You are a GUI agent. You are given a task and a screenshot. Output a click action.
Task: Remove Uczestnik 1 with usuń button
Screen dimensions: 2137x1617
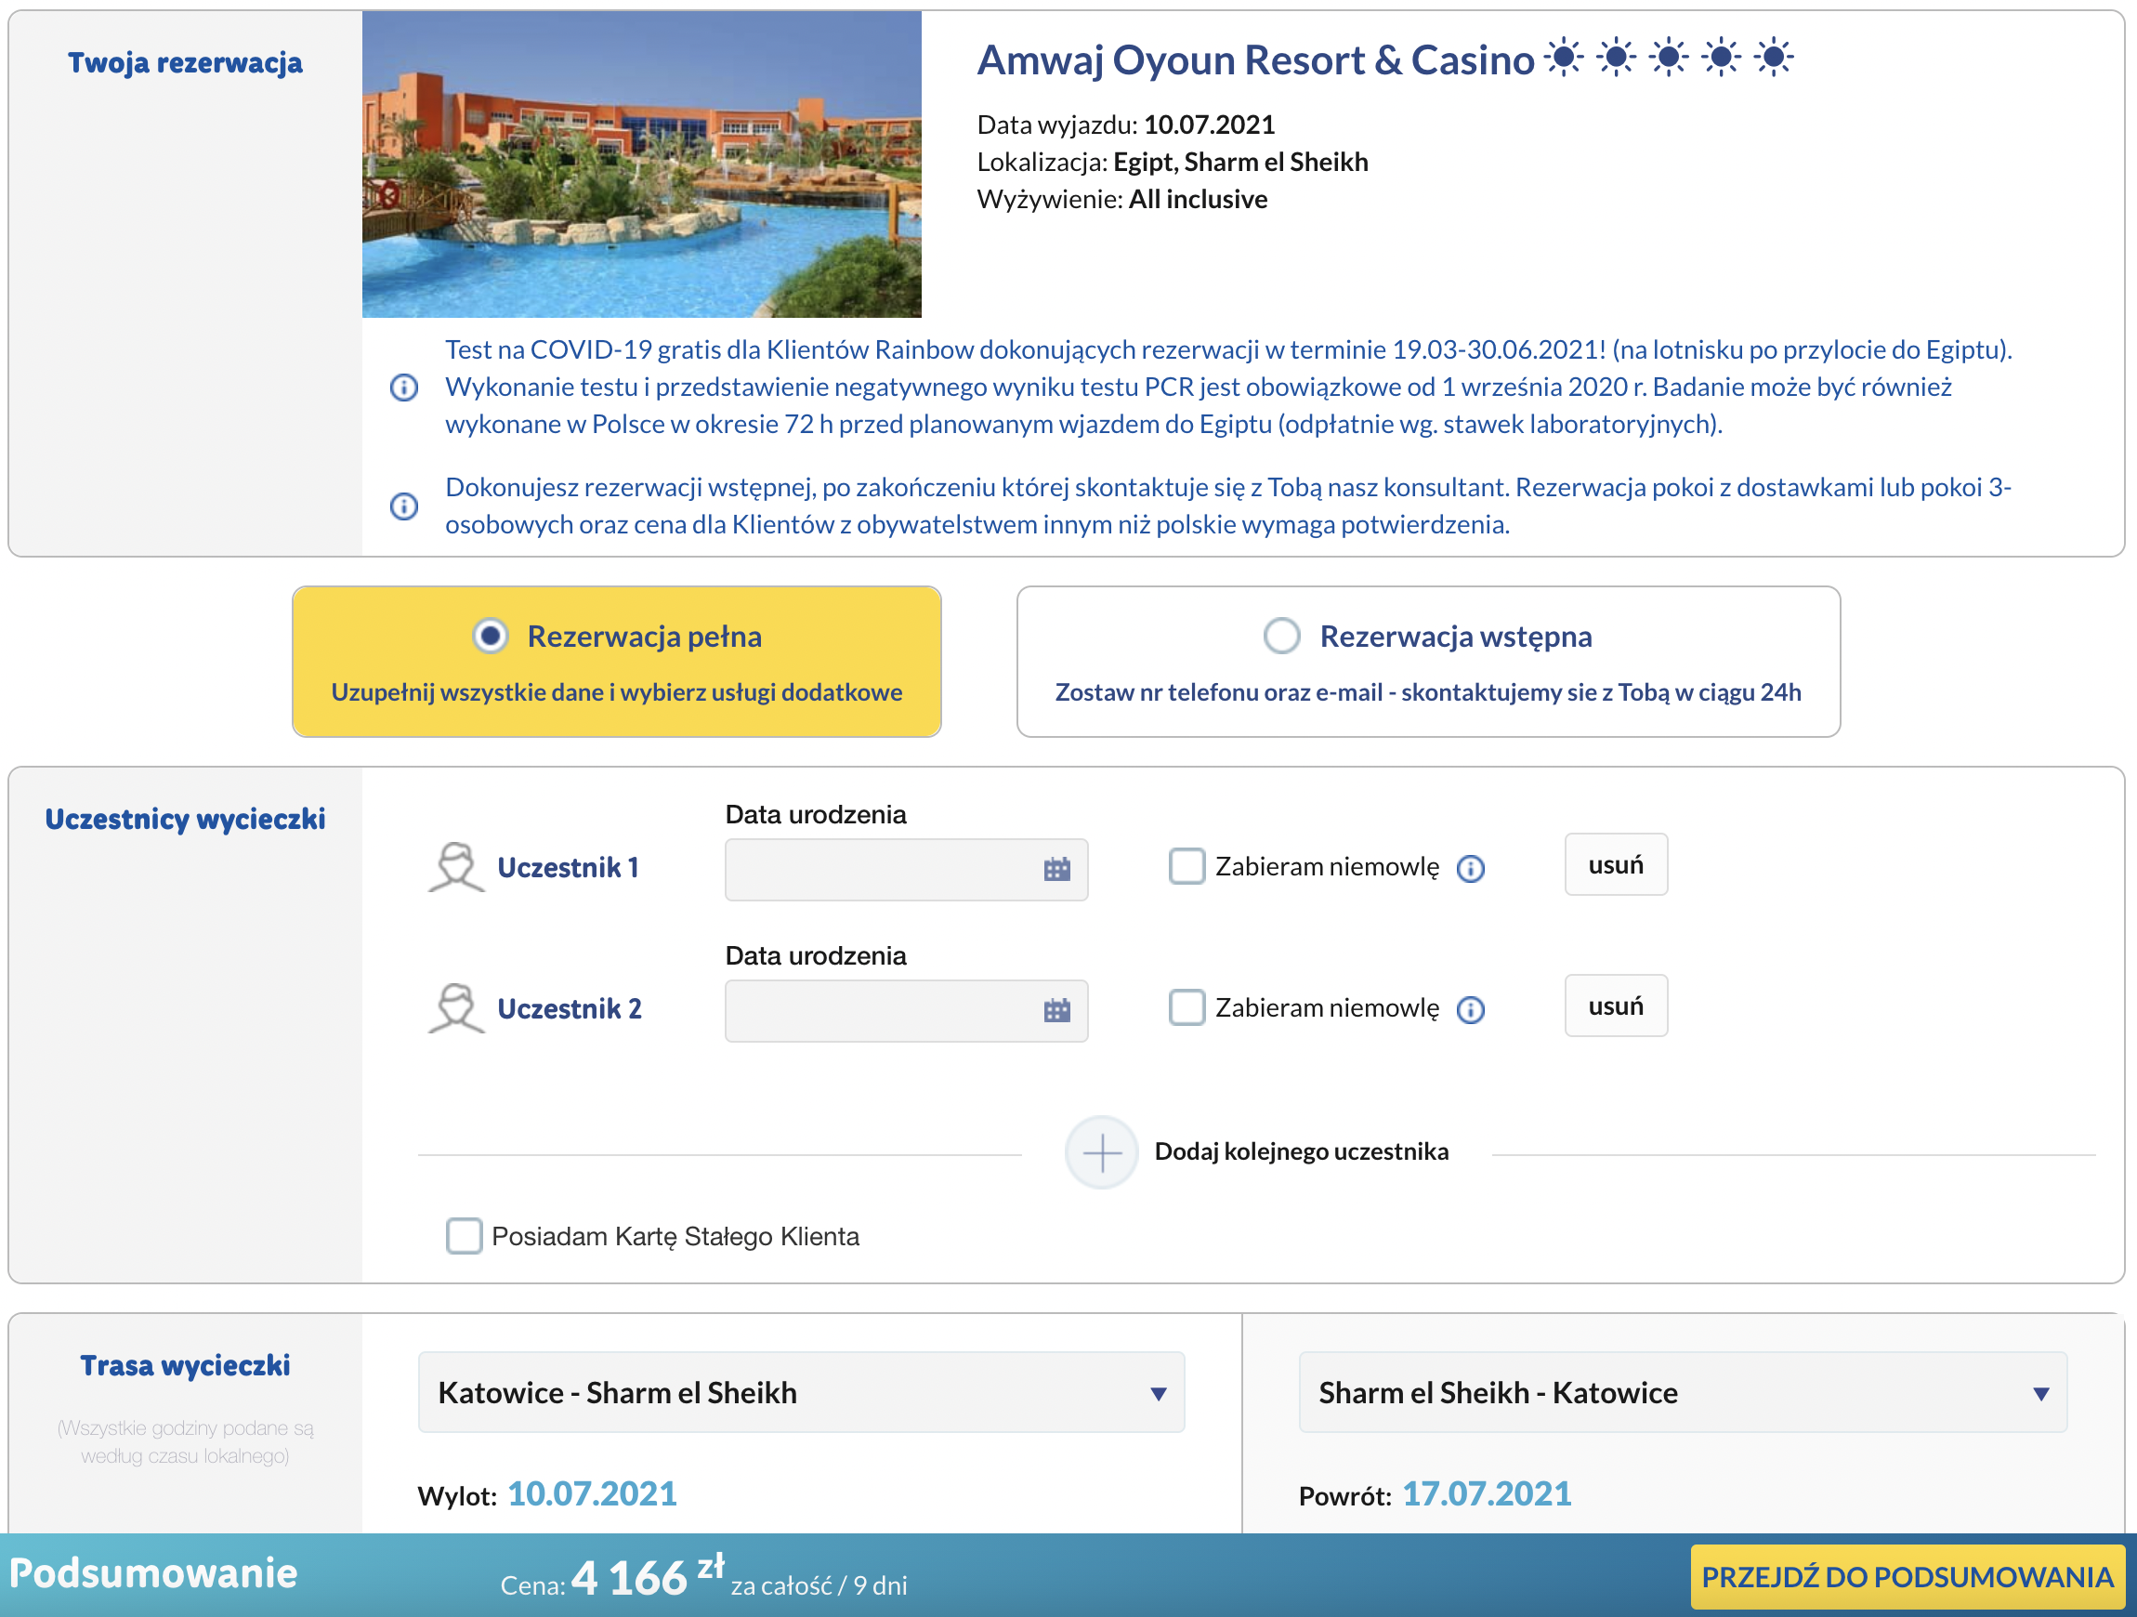pos(1616,864)
